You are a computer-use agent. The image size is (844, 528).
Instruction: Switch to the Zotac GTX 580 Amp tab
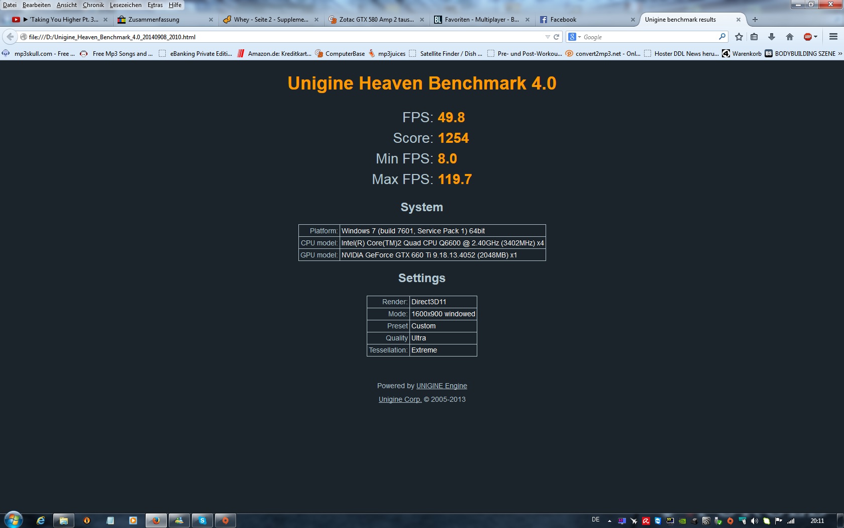(376, 20)
